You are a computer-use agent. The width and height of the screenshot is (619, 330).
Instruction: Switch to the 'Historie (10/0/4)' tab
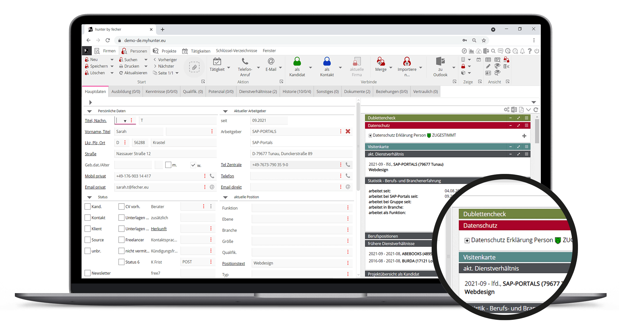click(x=297, y=91)
